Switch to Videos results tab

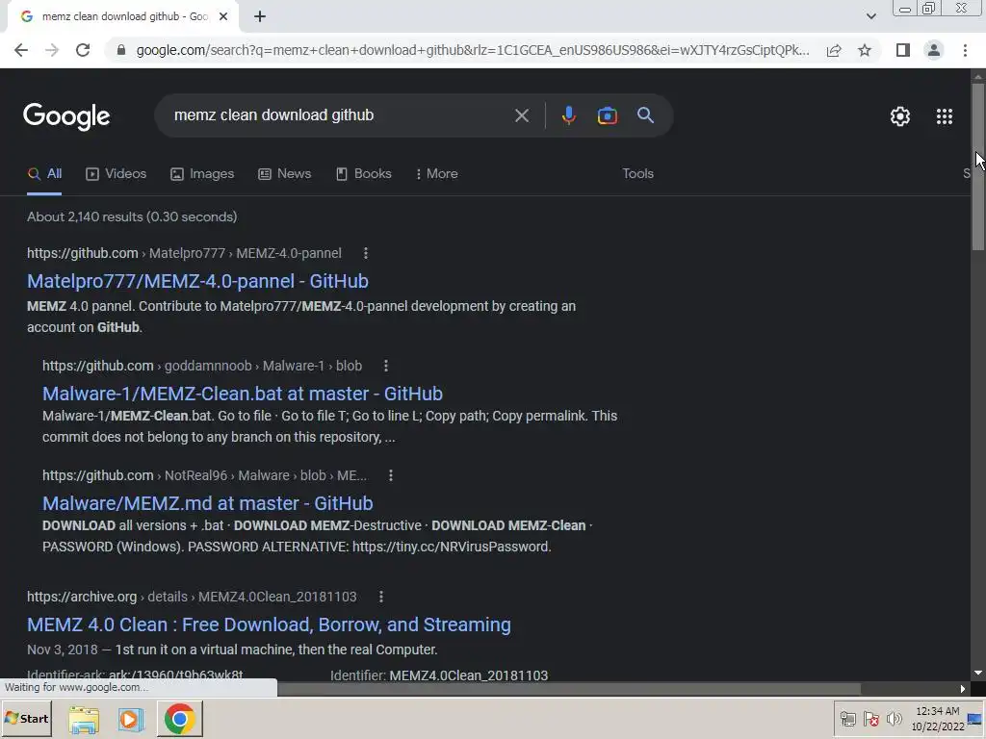[x=116, y=173]
